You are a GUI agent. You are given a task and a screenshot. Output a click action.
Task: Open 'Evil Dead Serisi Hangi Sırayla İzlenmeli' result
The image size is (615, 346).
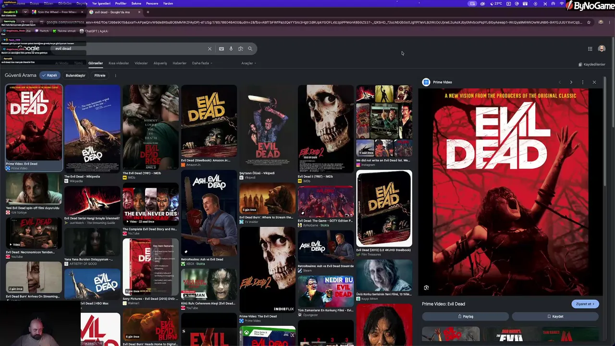pyautogui.click(x=92, y=206)
